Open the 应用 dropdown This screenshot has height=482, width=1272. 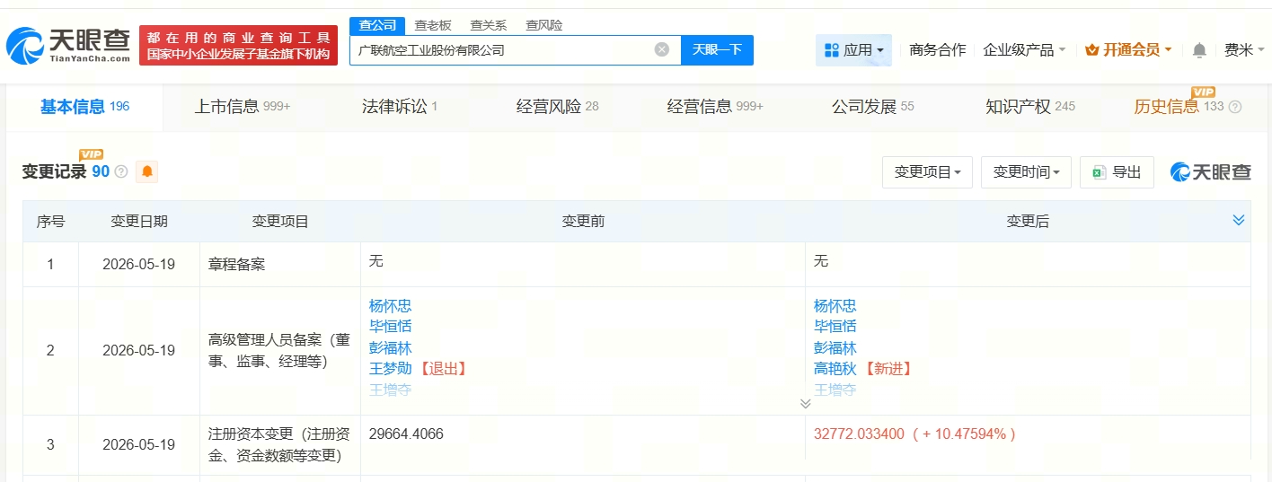pos(853,50)
